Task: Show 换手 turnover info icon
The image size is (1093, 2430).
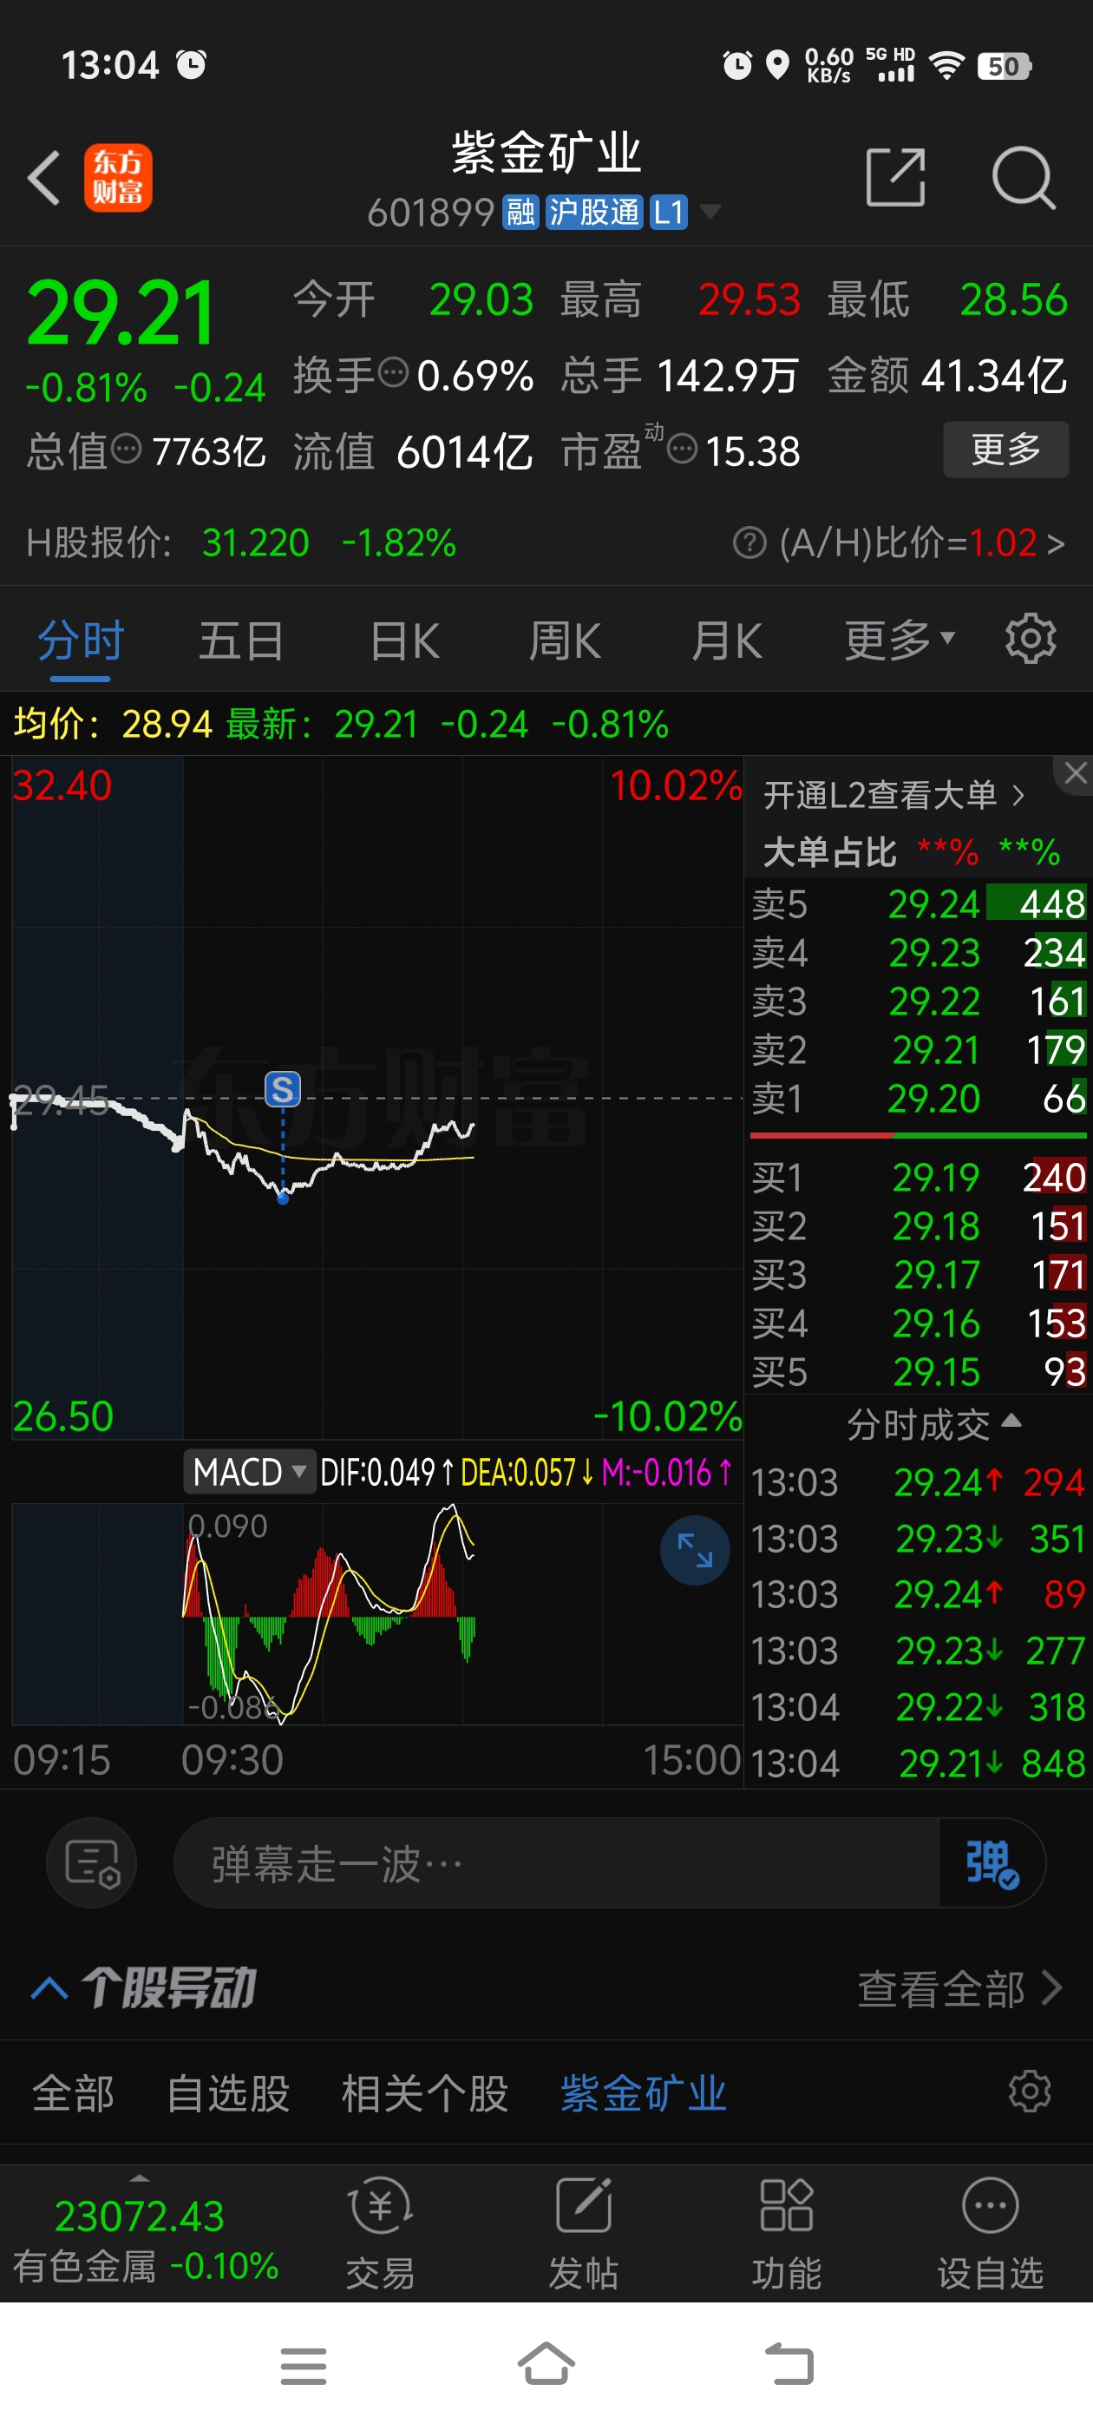Action: tap(392, 372)
